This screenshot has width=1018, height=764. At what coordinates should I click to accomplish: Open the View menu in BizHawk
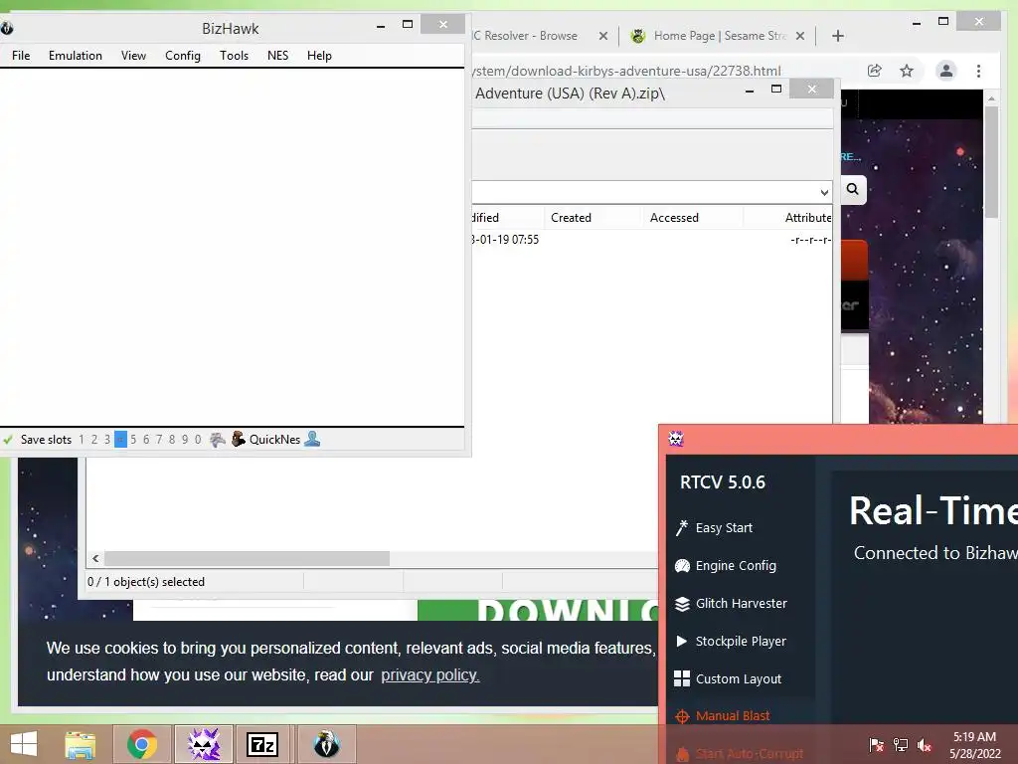[133, 56]
